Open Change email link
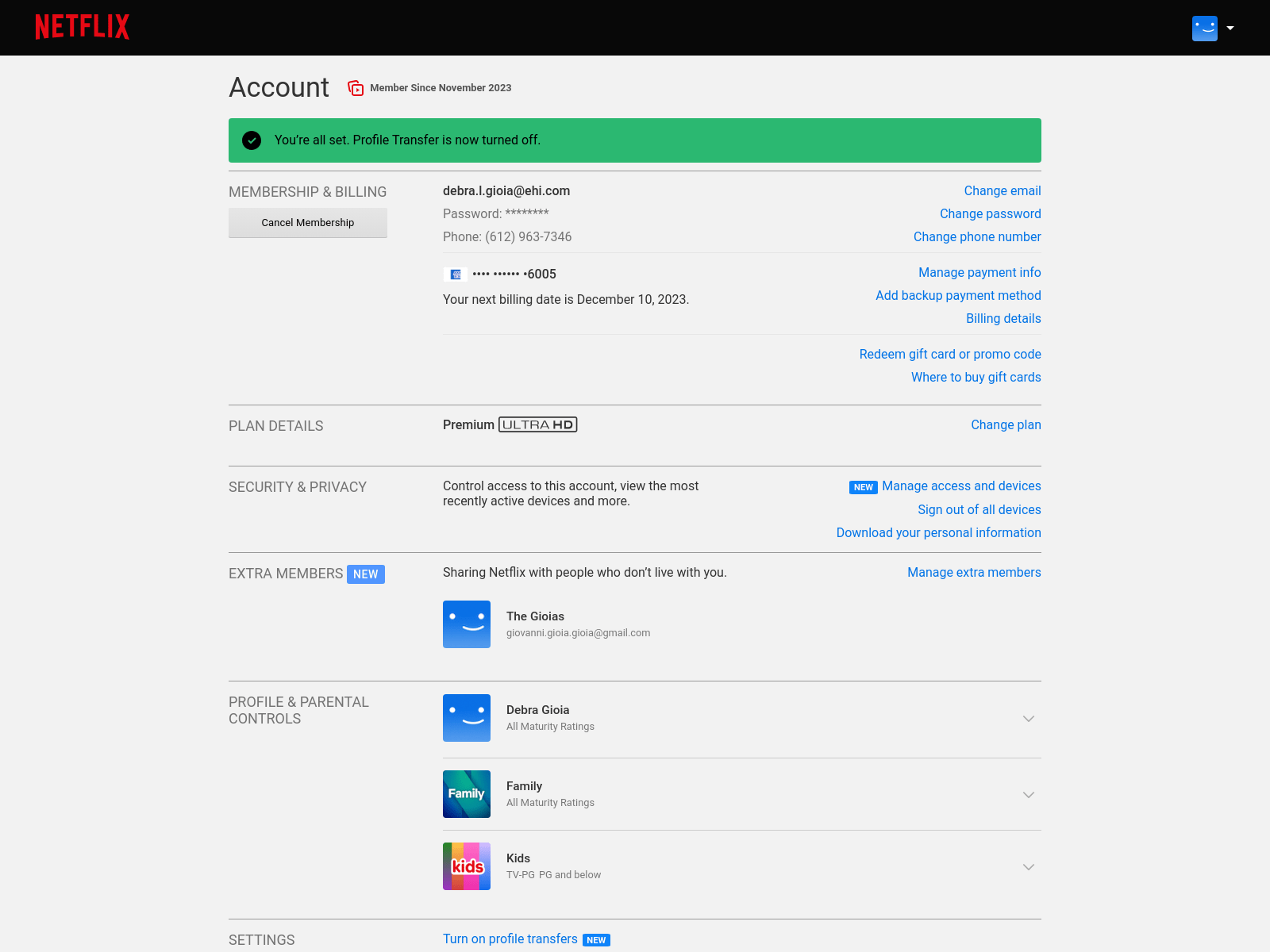 pyautogui.click(x=1003, y=190)
